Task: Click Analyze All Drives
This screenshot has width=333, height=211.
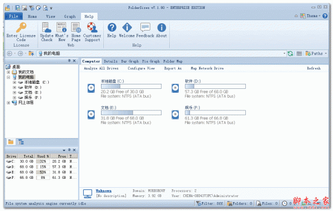Action: (x=101, y=68)
